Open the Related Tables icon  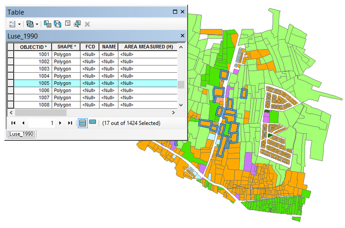[x=30, y=24]
